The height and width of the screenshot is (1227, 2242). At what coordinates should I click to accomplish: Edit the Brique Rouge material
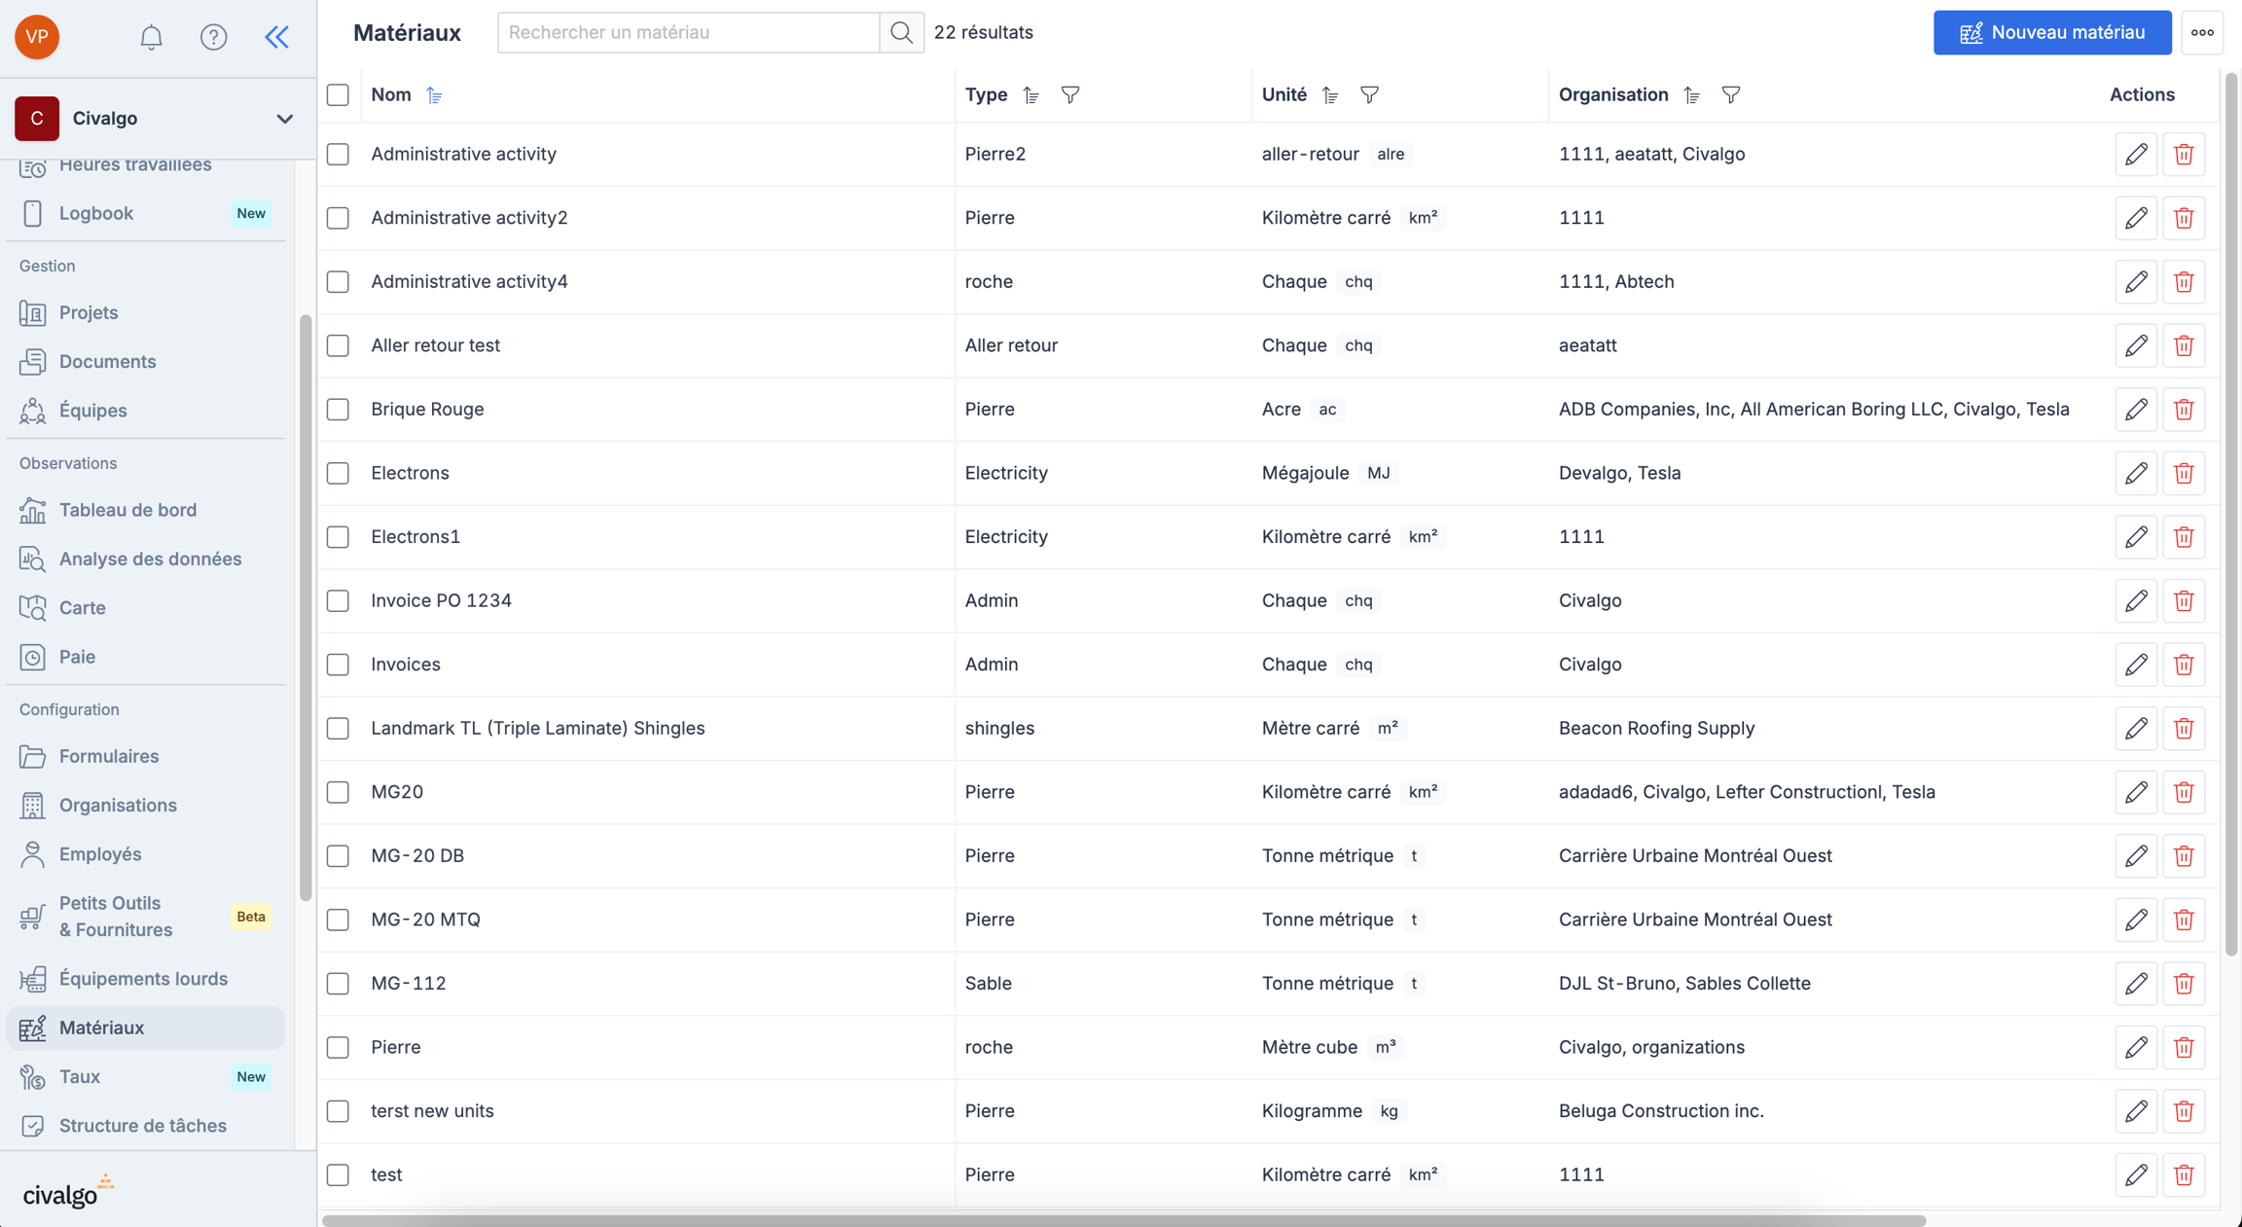pyautogui.click(x=2135, y=410)
